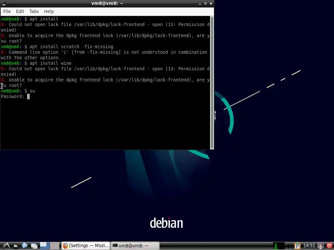Open the Edit menu in terminal
The width and height of the screenshot is (334, 250).
pos(20,11)
